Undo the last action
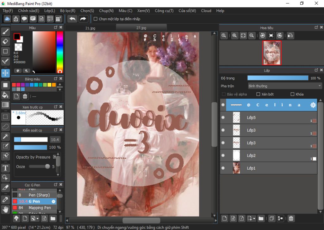The width and height of the screenshot is (324, 230). [72, 19]
